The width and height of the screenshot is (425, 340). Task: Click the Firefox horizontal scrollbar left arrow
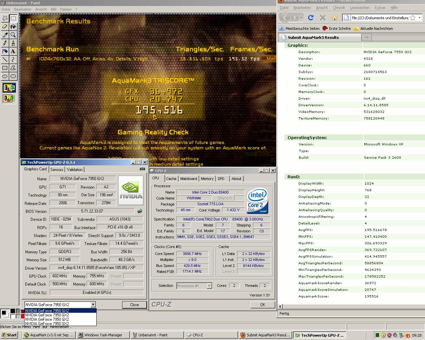point(281,306)
